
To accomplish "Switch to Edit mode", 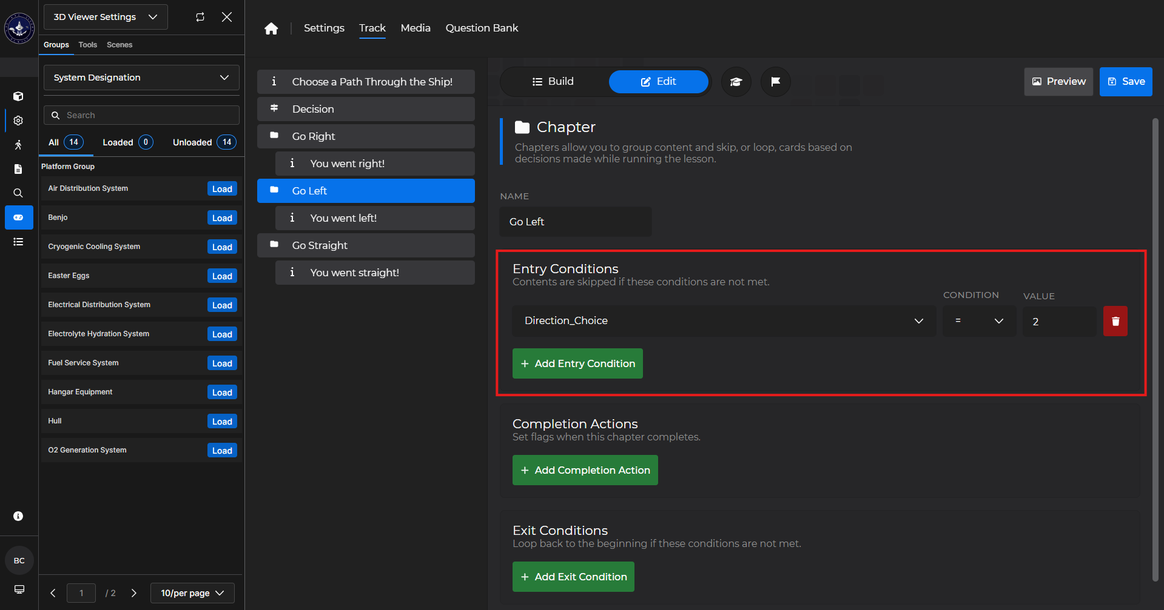I will (x=659, y=82).
